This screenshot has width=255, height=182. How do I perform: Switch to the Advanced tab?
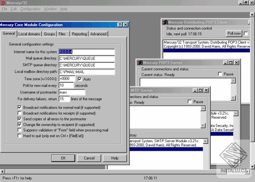tap(98, 34)
